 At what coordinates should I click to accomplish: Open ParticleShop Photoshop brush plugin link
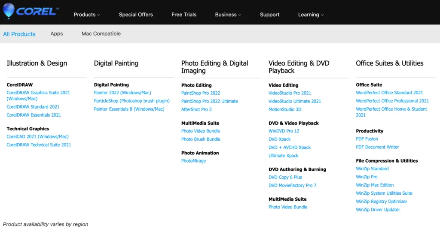(x=131, y=101)
